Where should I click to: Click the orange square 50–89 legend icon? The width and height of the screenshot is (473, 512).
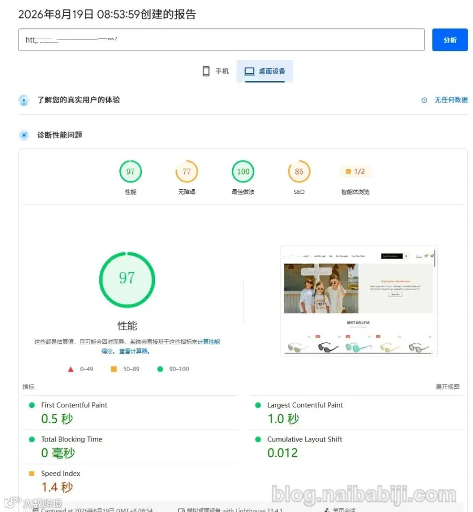tap(114, 369)
